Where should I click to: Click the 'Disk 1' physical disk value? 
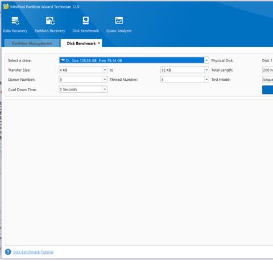click(x=267, y=60)
